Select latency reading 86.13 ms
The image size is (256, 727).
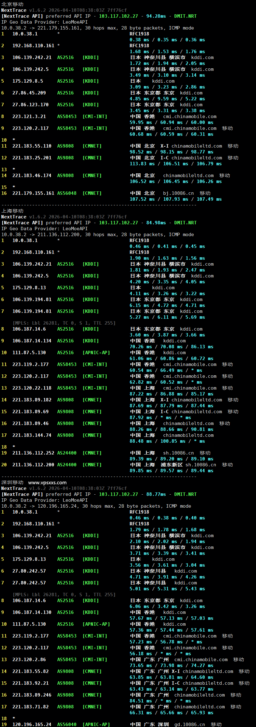pos(202,347)
